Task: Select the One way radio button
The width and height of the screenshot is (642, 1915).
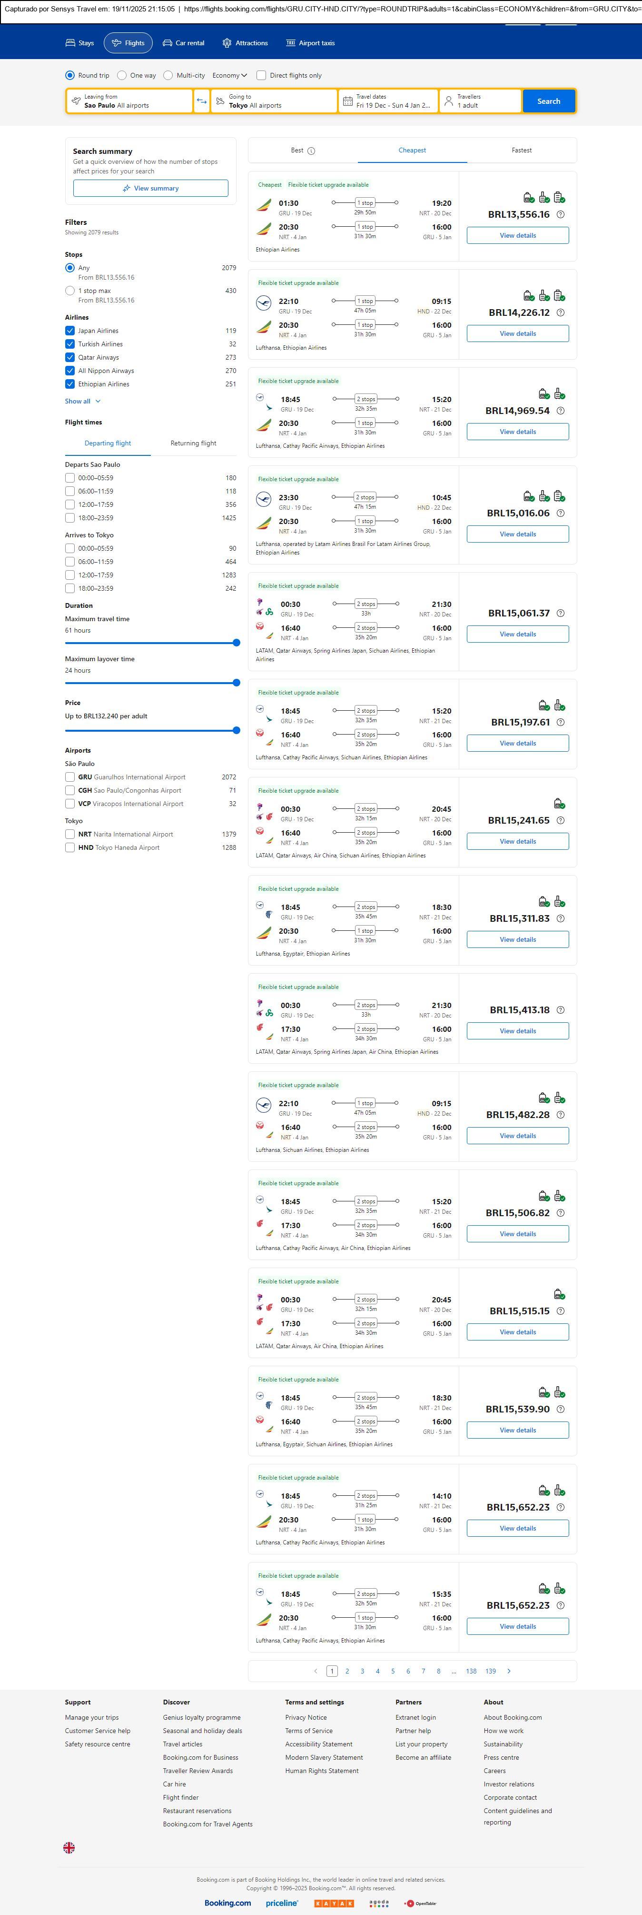Action: 122,75
